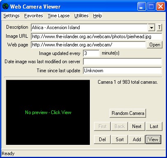Viewport: 167px width, 158px height.
Task: Open the Help menu
Action: point(98,16)
